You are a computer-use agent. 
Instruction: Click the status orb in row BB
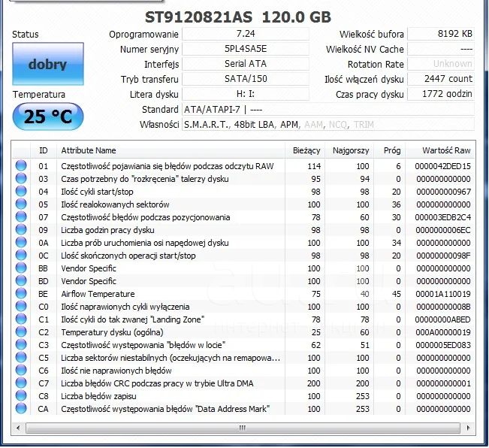click(x=21, y=268)
